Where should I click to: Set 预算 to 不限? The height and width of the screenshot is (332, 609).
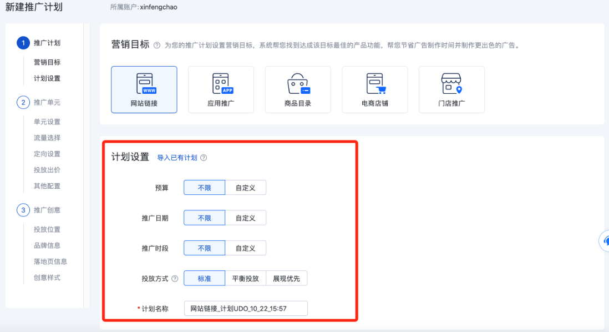[x=204, y=188]
